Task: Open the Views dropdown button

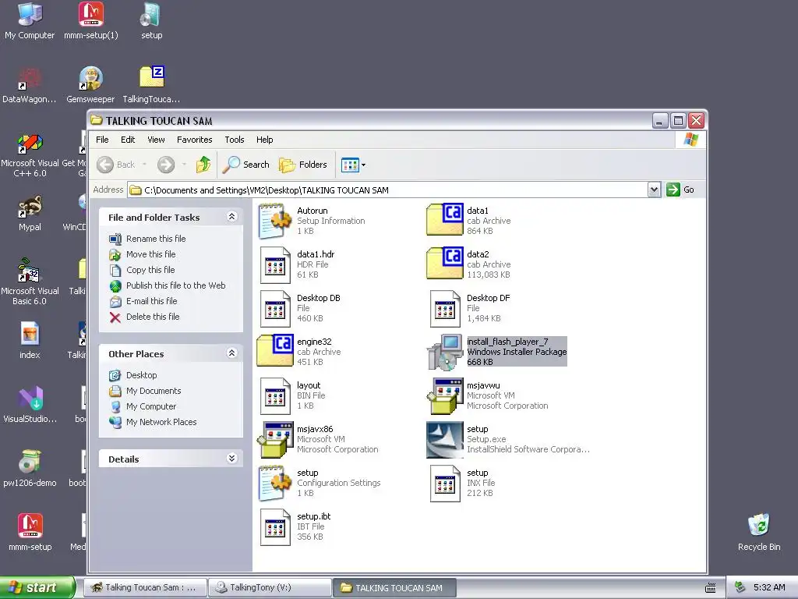Action: [x=354, y=165]
